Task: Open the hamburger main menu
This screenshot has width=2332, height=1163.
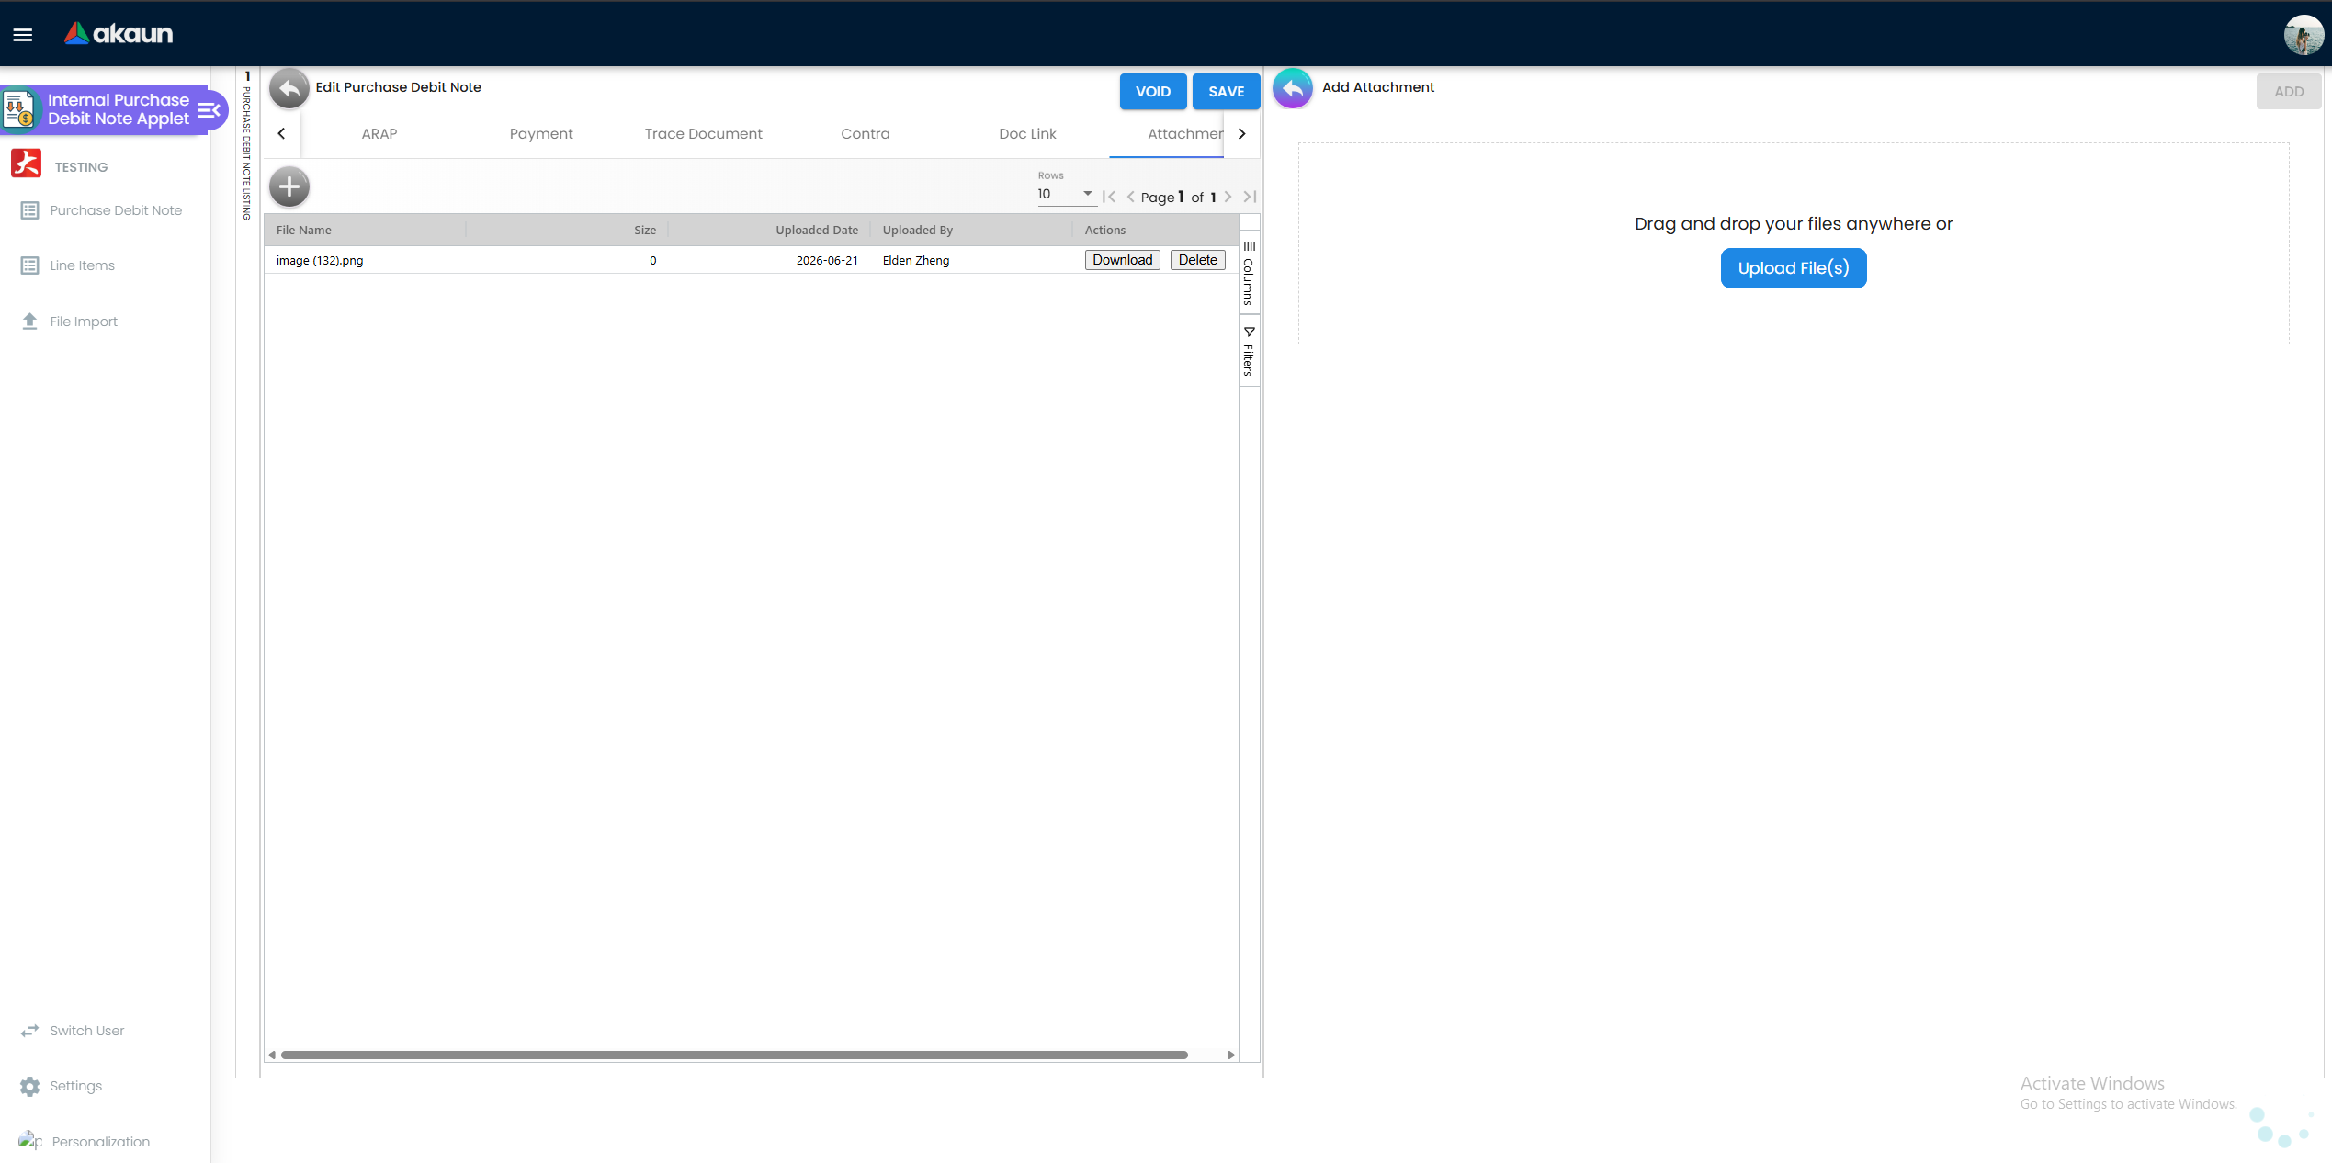Action: pyautogui.click(x=23, y=35)
